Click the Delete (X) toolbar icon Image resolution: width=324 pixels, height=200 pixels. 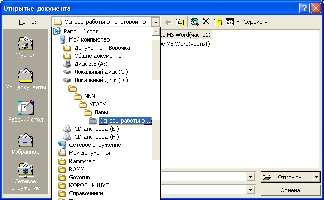(x=206, y=21)
